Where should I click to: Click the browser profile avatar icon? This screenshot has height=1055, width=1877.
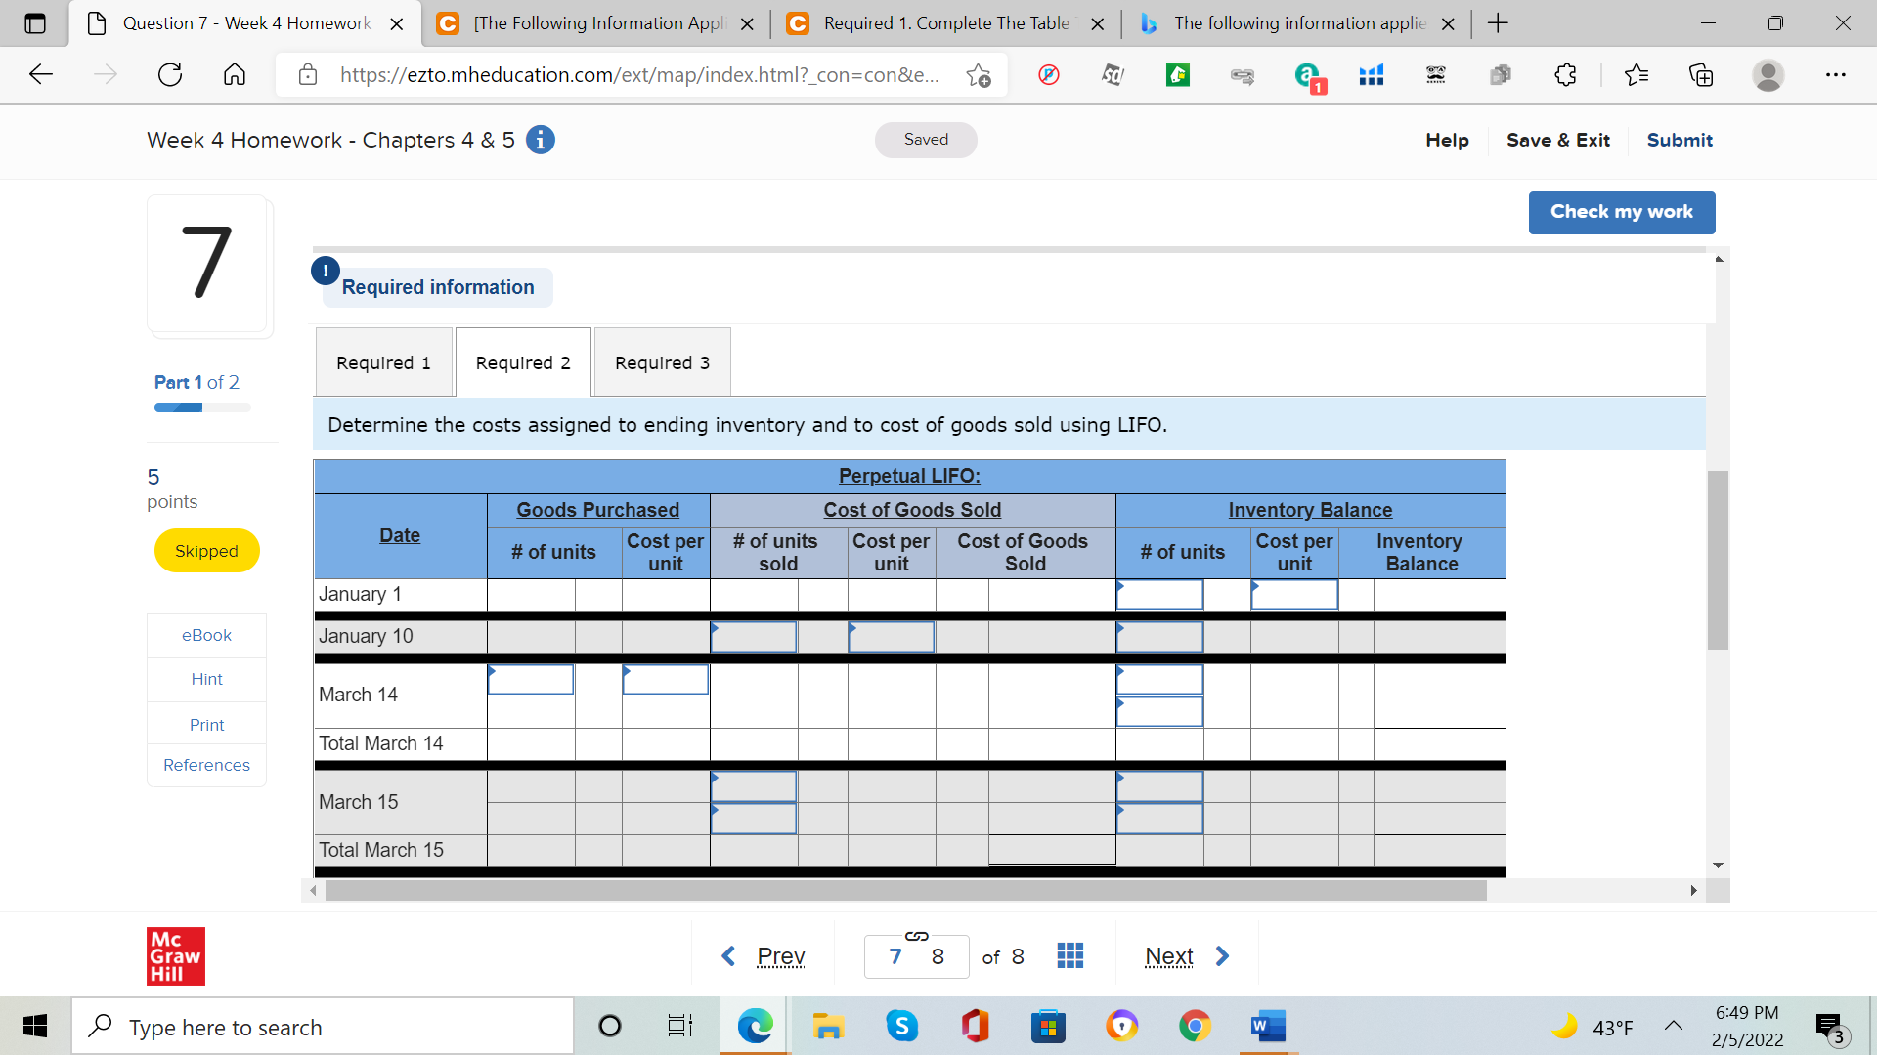click(1768, 74)
